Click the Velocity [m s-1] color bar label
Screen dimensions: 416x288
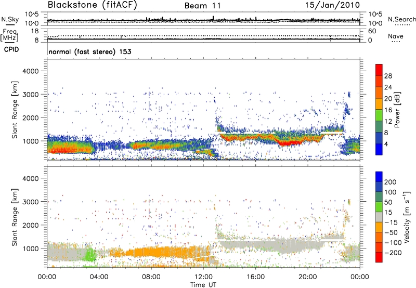click(x=407, y=217)
